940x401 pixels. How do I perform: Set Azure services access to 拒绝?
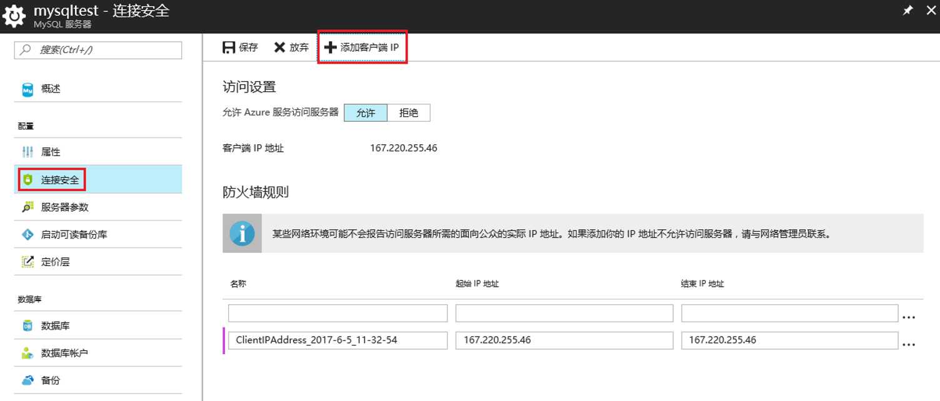tap(409, 113)
